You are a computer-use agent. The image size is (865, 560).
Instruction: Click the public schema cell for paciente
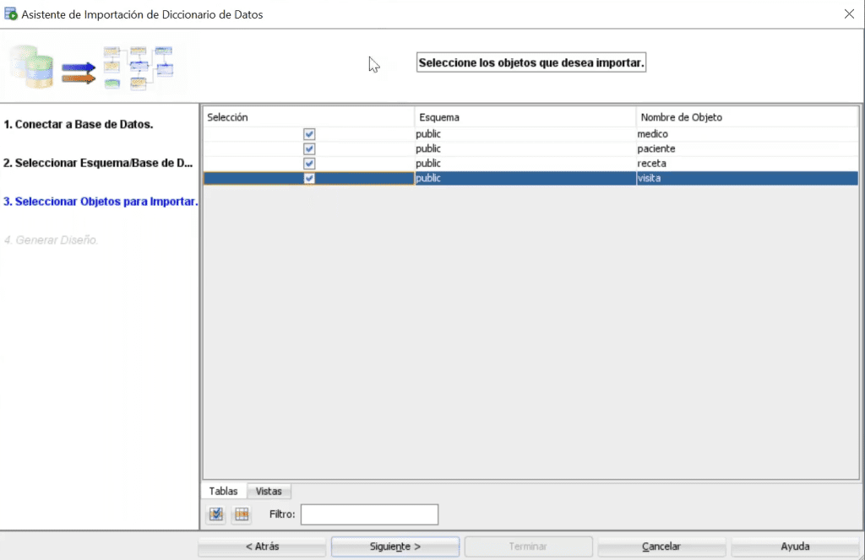[525, 148]
